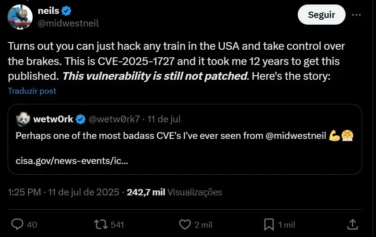Open the share post icon

(x=352, y=224)
